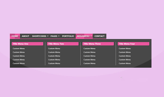Go to the ABOUT page

25,36
